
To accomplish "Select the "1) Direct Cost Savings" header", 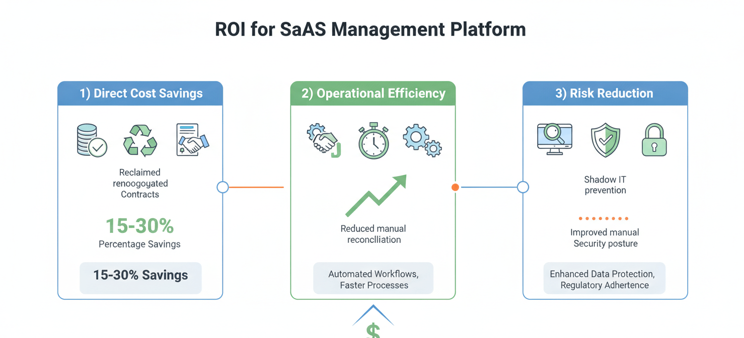I will coord(140,94).
